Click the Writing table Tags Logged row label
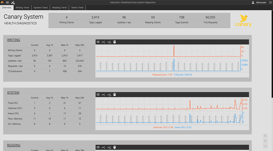This screenshot has height=151, width=273. click(x=14, y=56)
